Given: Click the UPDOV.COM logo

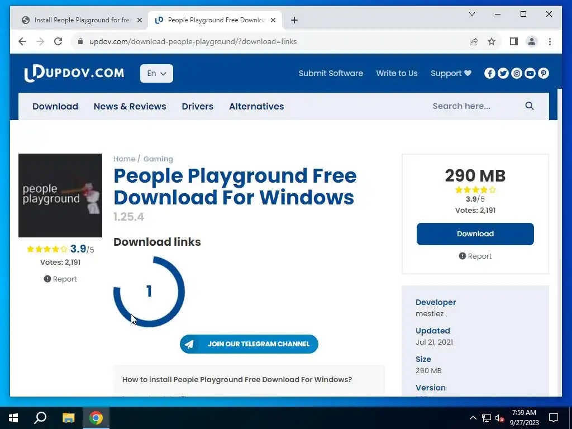Looking at the screenshot, I should [x=74, y=73].
